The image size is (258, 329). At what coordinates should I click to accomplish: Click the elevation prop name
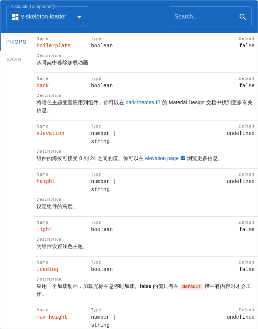[50, 133]
